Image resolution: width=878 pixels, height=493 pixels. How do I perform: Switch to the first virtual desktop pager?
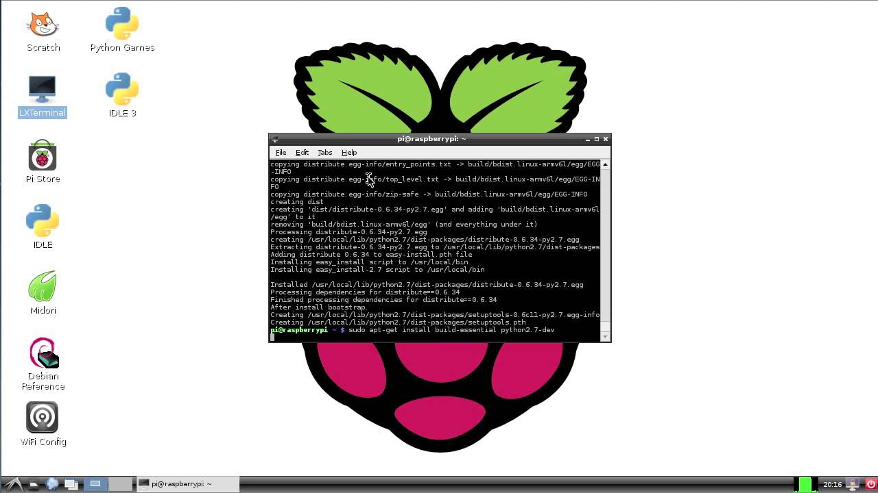point(95,484)
